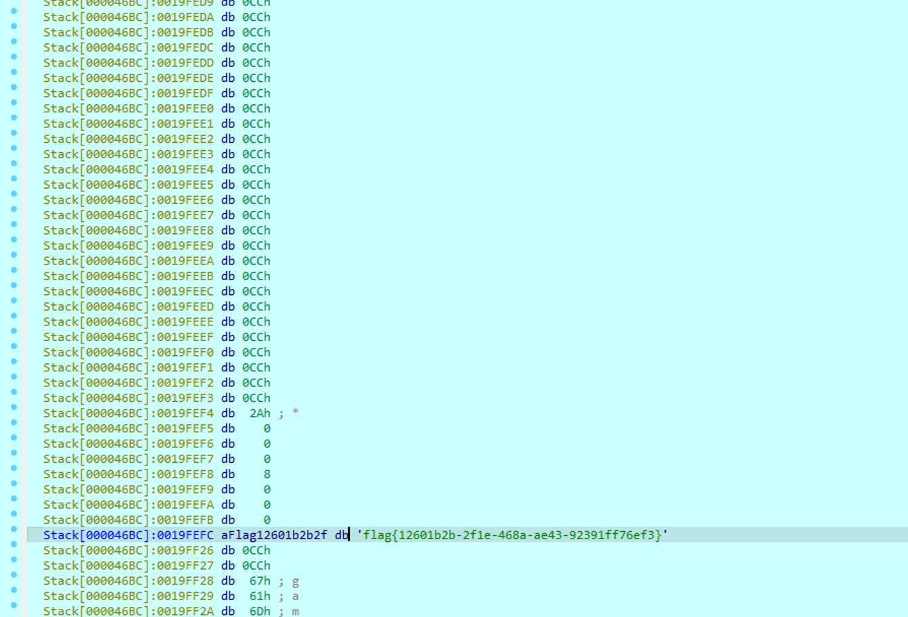Select the 61h byte at 0019FF29
908x617 pixels.
click(260, 596)
